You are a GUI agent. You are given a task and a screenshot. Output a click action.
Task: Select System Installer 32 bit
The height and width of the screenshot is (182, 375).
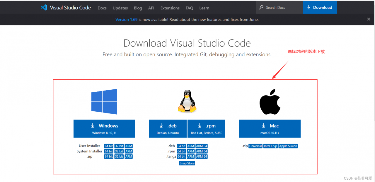(119, 151)
